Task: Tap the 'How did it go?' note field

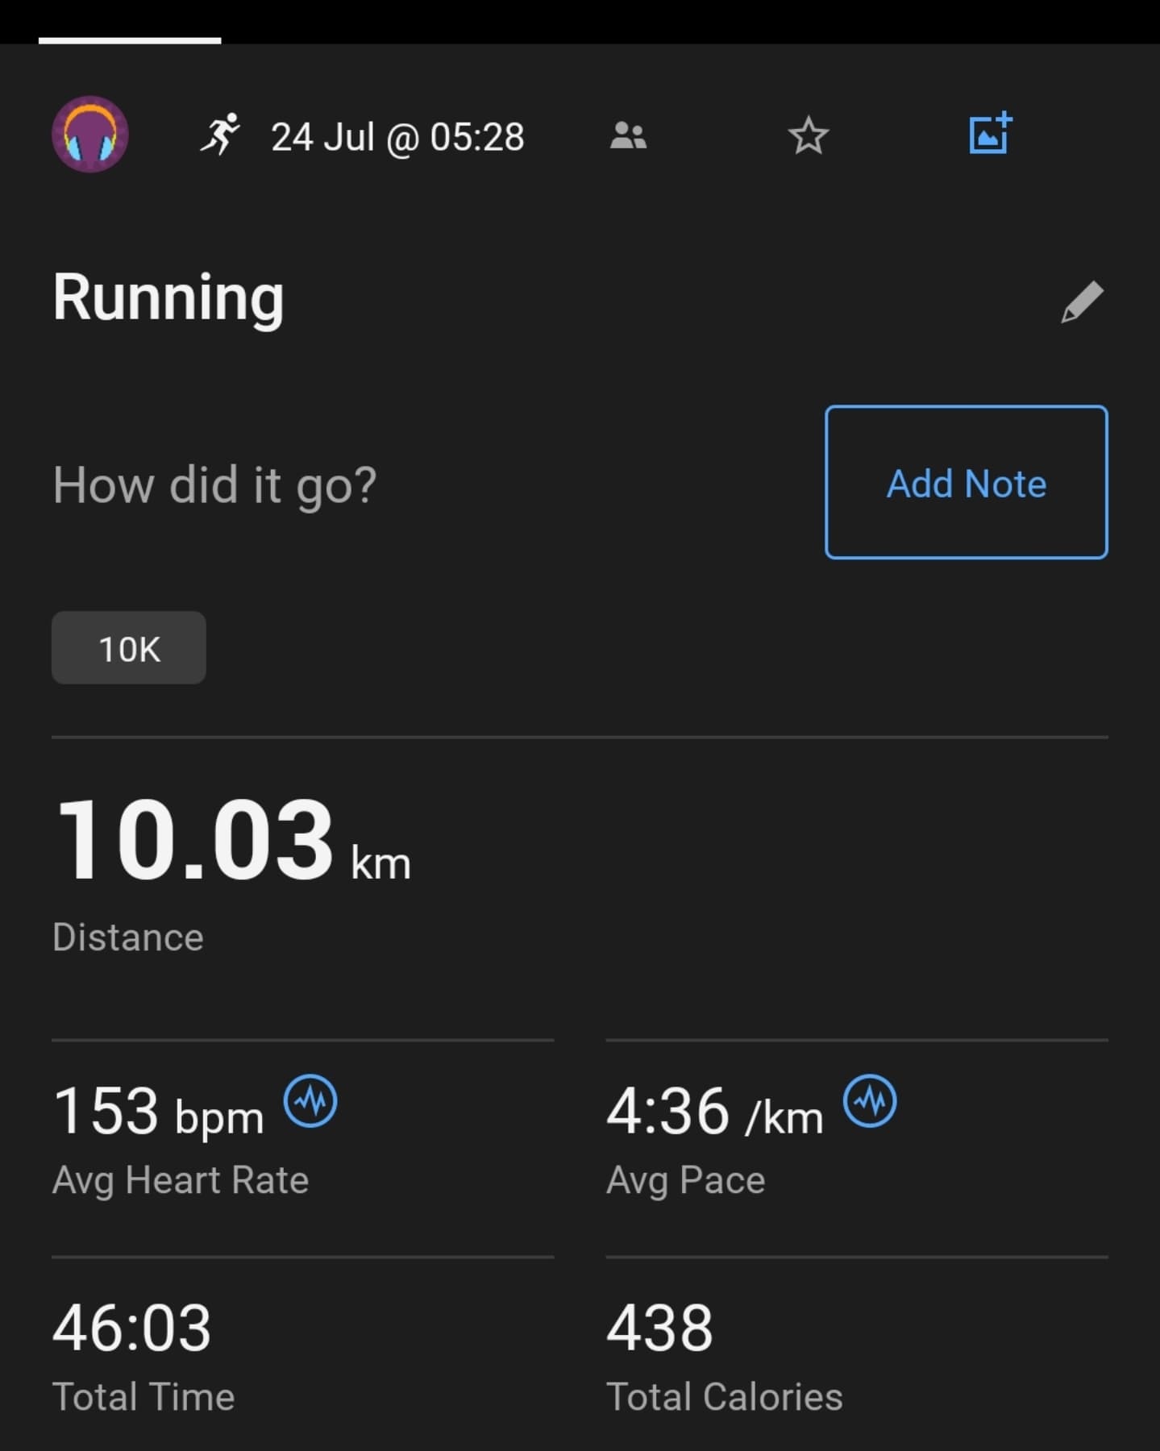Action: (215, 485)
